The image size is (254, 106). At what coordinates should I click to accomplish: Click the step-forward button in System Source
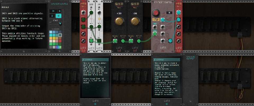point(60,11)
